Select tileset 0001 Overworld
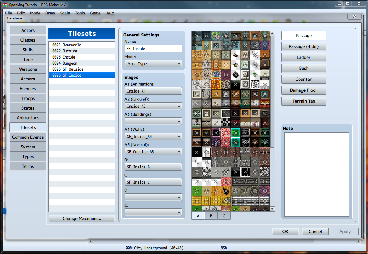This screenshot has width=368, height=254. (82, 45)
